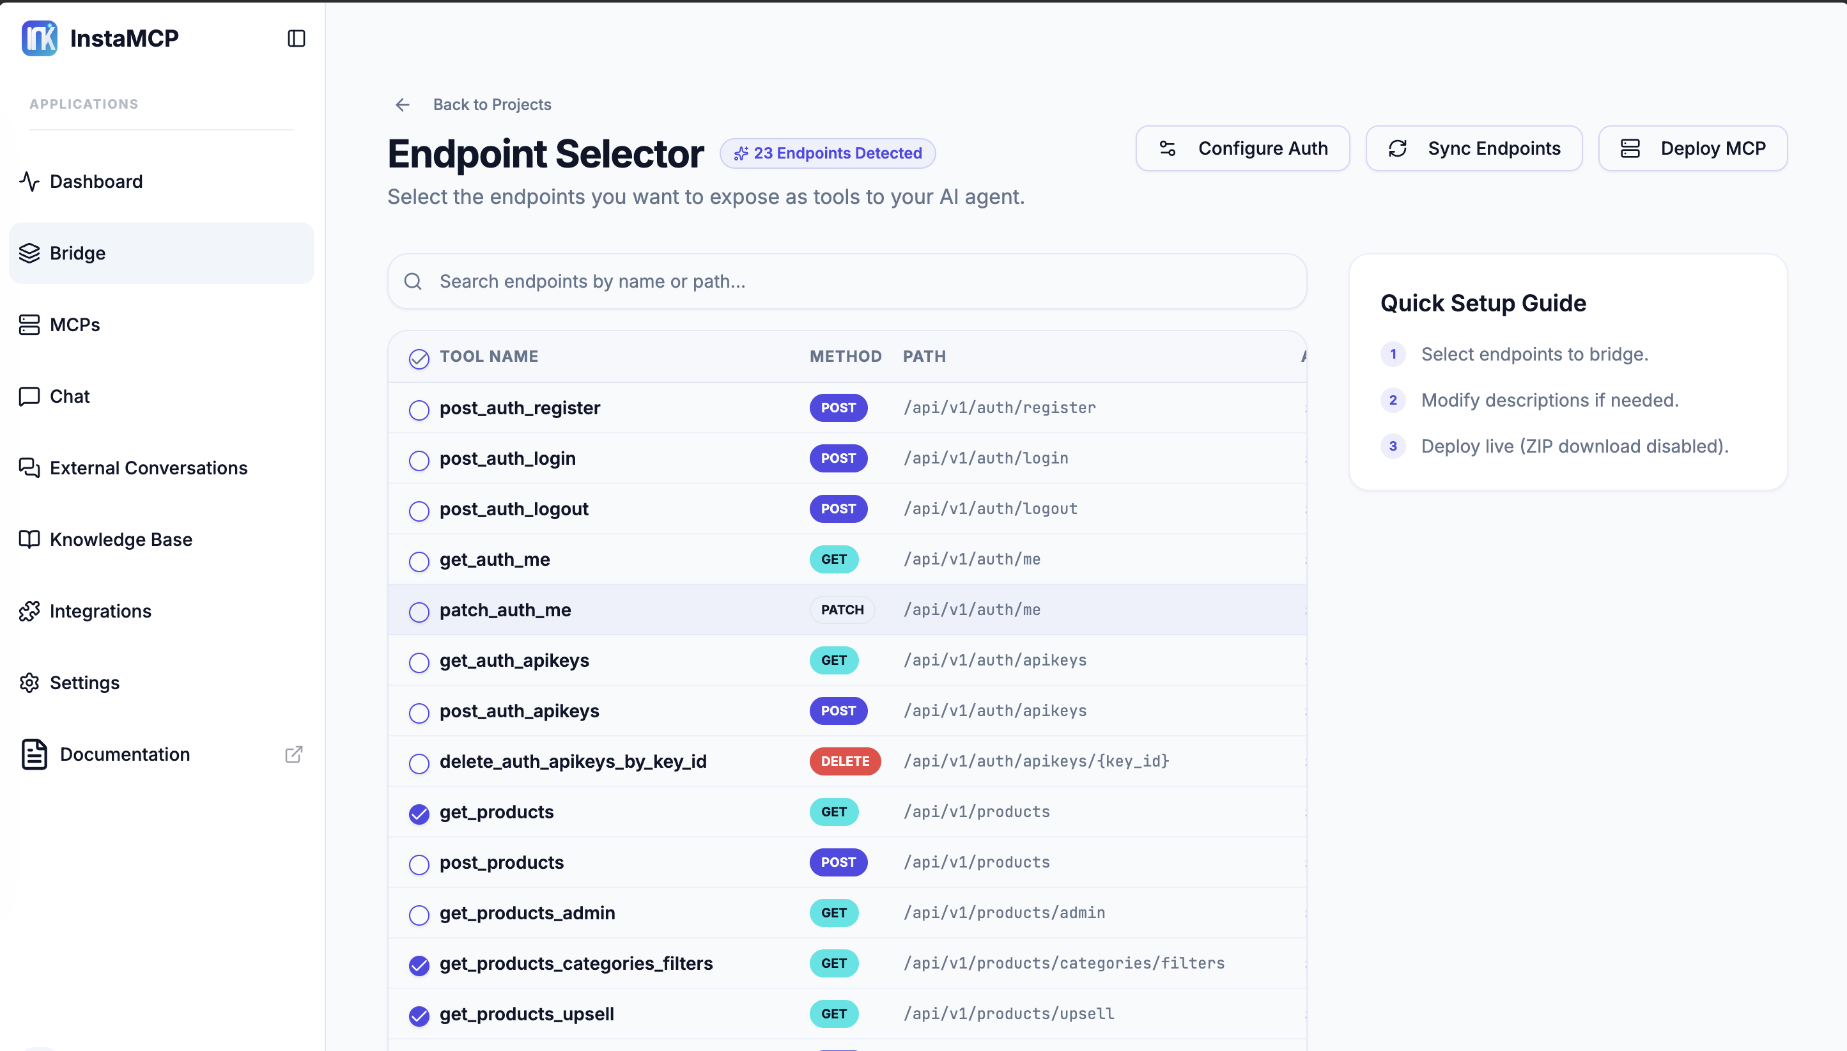1847x1051 pixels.
Task: Click the Sync Endpoints refresh icon
Action: [x=1398, y=149]
